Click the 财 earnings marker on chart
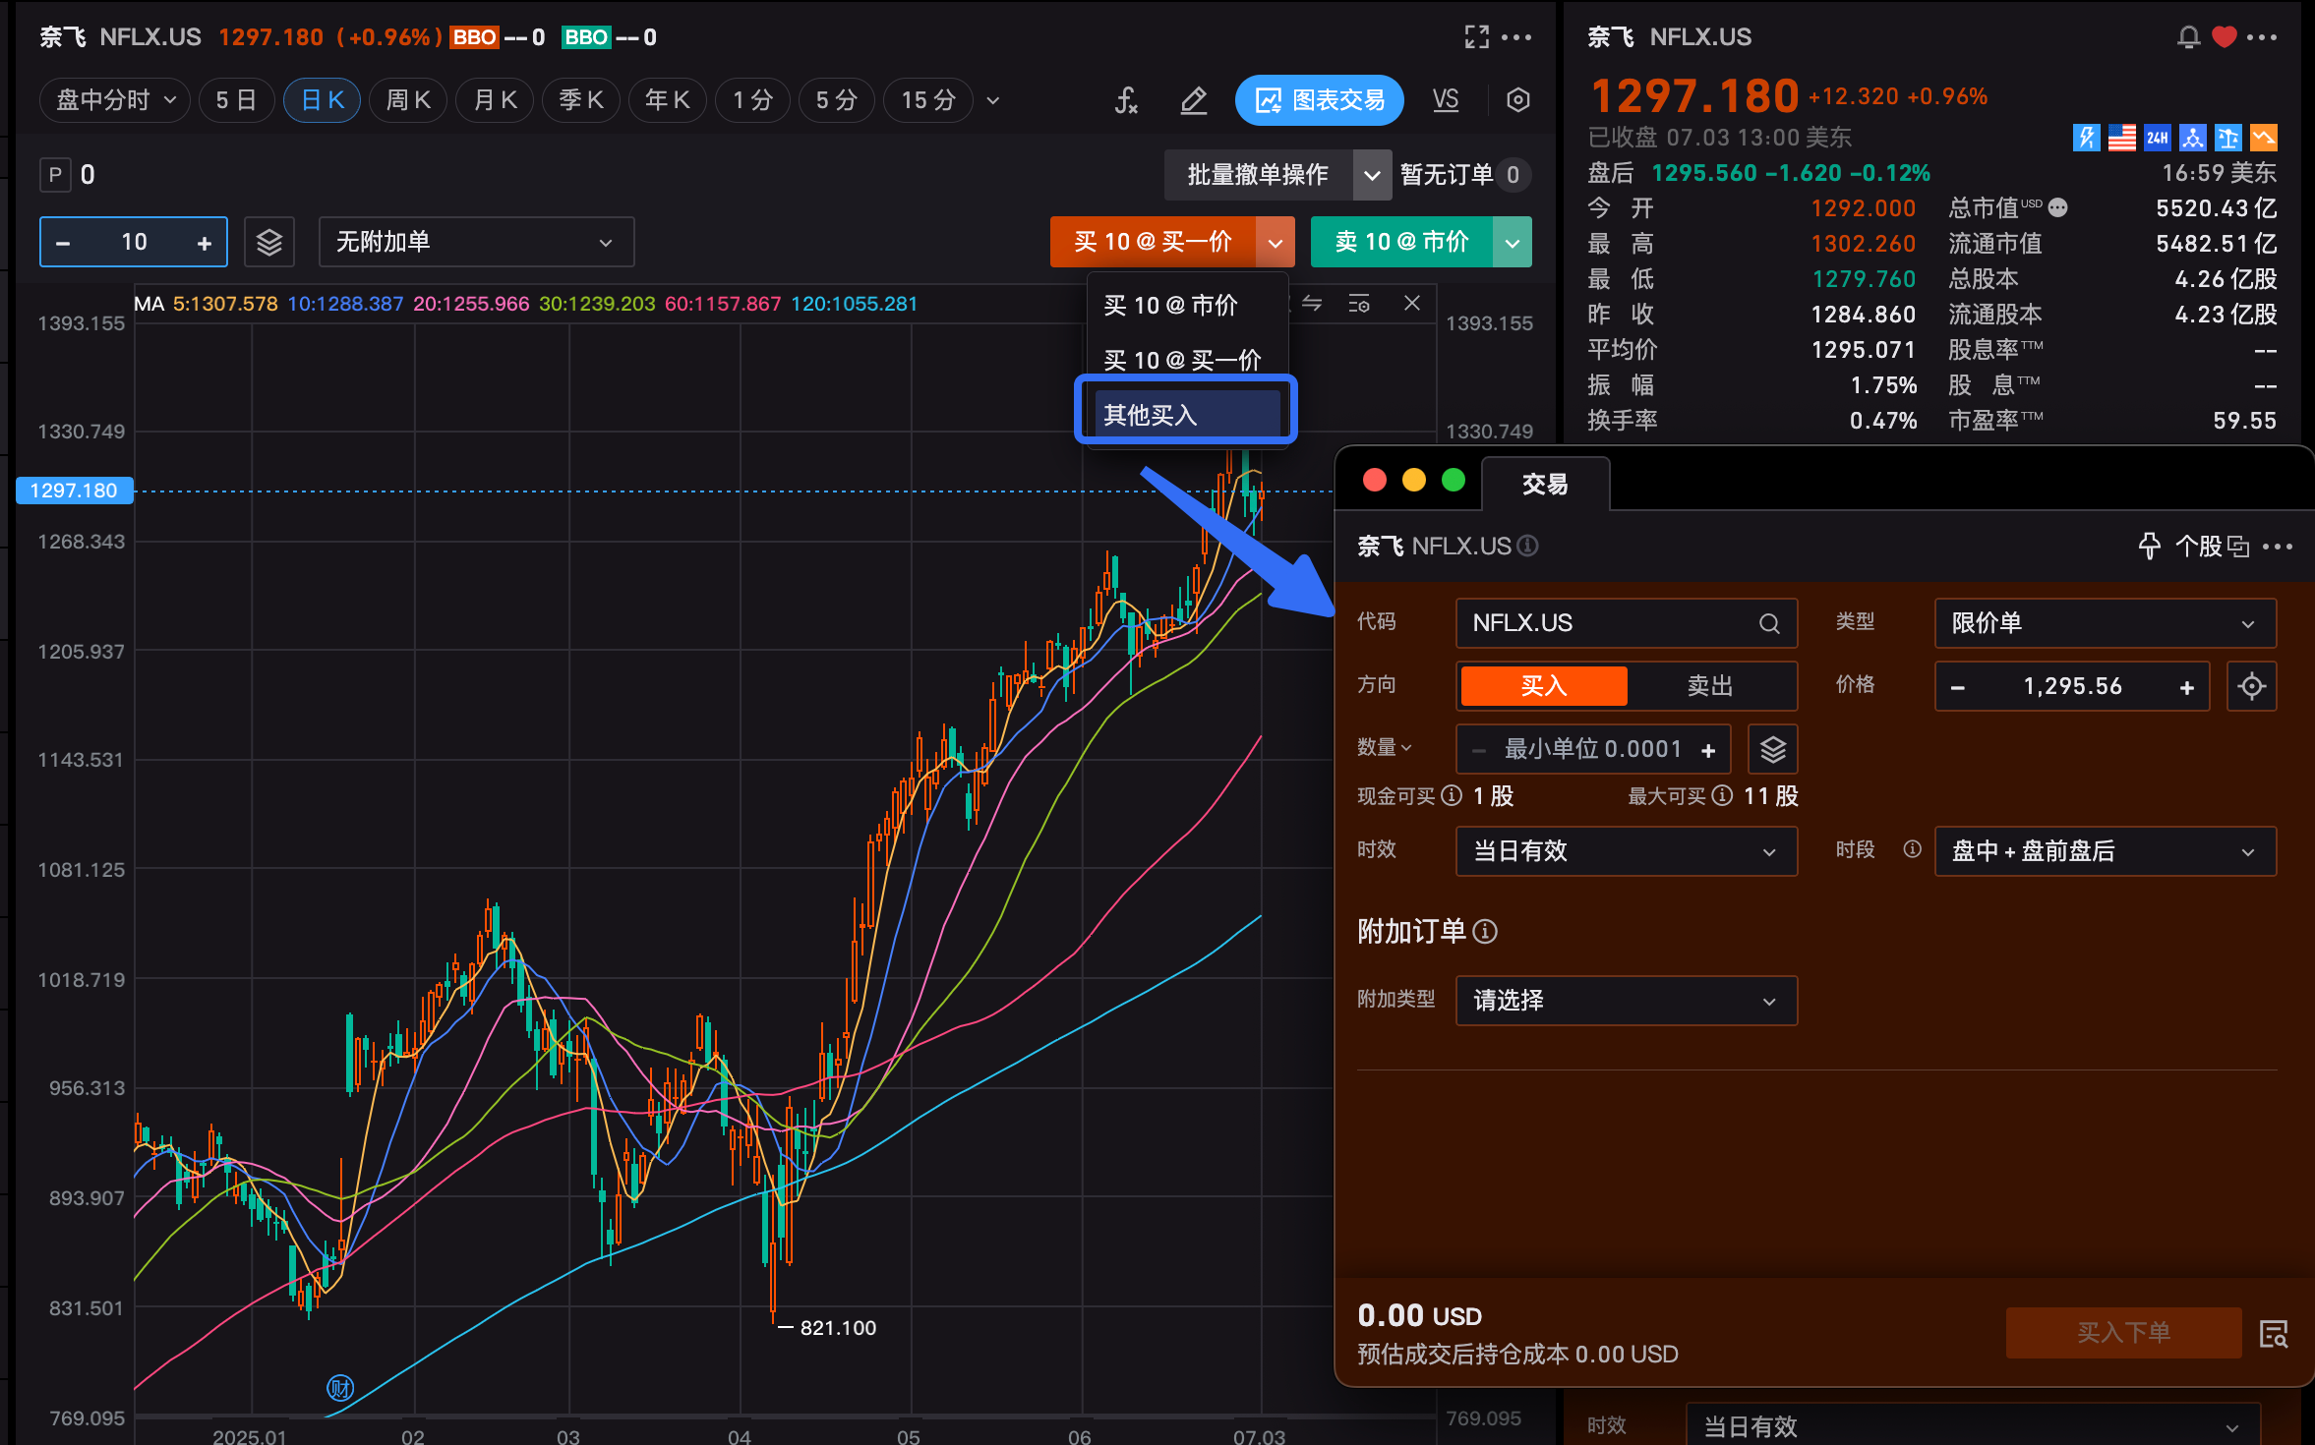This screenshot has width=2315, height=1445. point(339,1387)
